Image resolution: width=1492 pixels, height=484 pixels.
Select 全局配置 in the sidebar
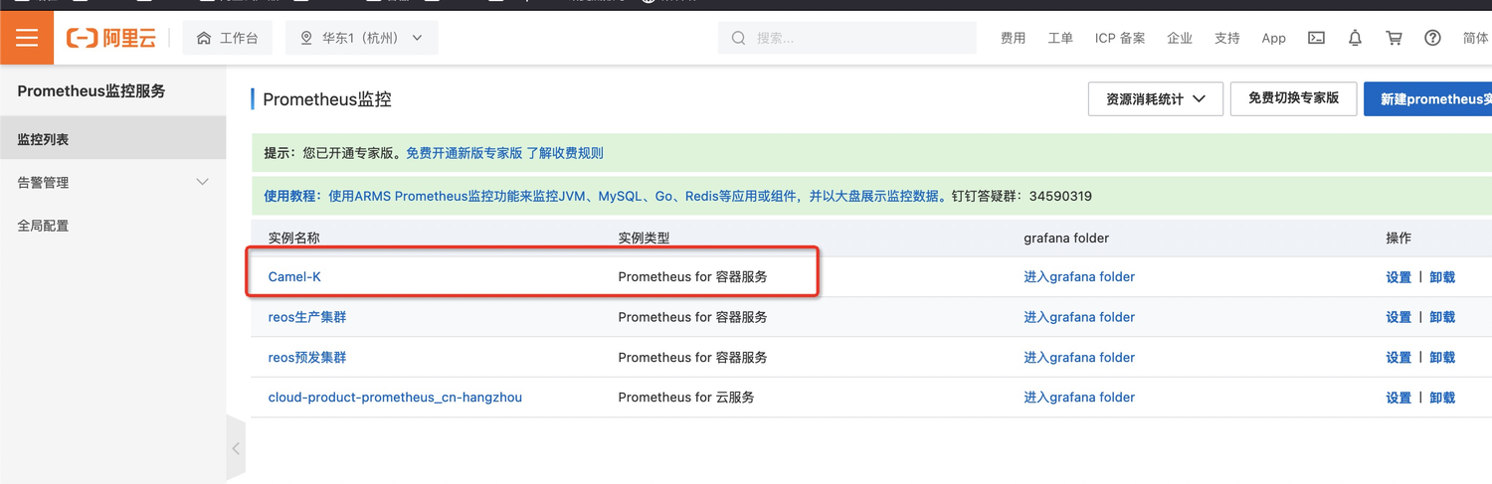[x=113, y=226]
